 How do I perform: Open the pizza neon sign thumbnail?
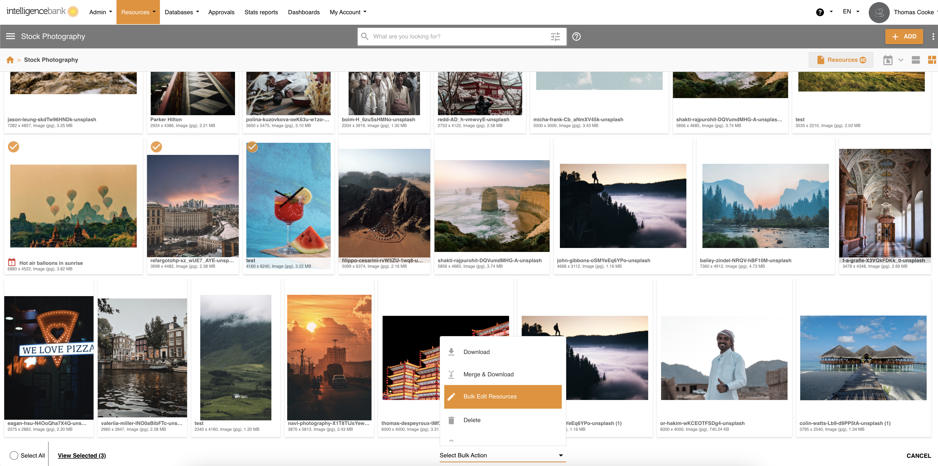coord(49,357)
